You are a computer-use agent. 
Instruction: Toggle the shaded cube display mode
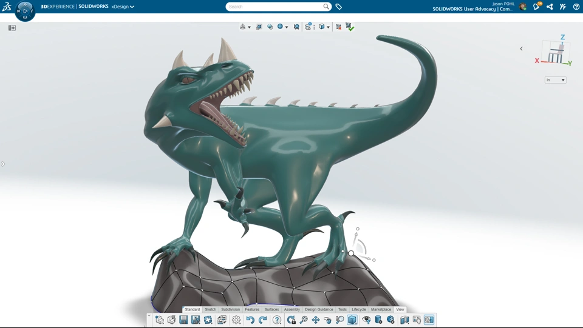pos(352,320)
